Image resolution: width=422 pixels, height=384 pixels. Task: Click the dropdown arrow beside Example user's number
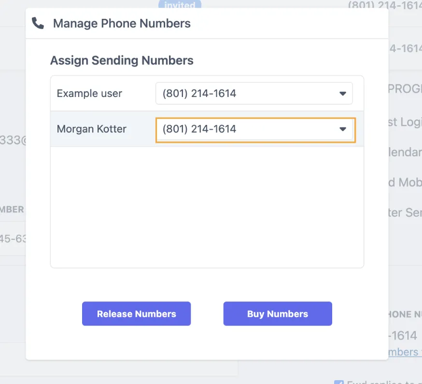click(343, 93)
